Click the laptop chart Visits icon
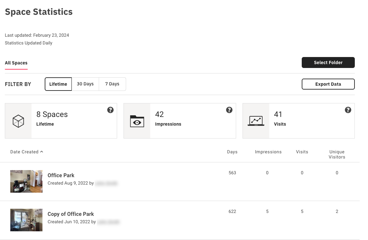The height and width of the screenshot is (240, 368). 256,121
